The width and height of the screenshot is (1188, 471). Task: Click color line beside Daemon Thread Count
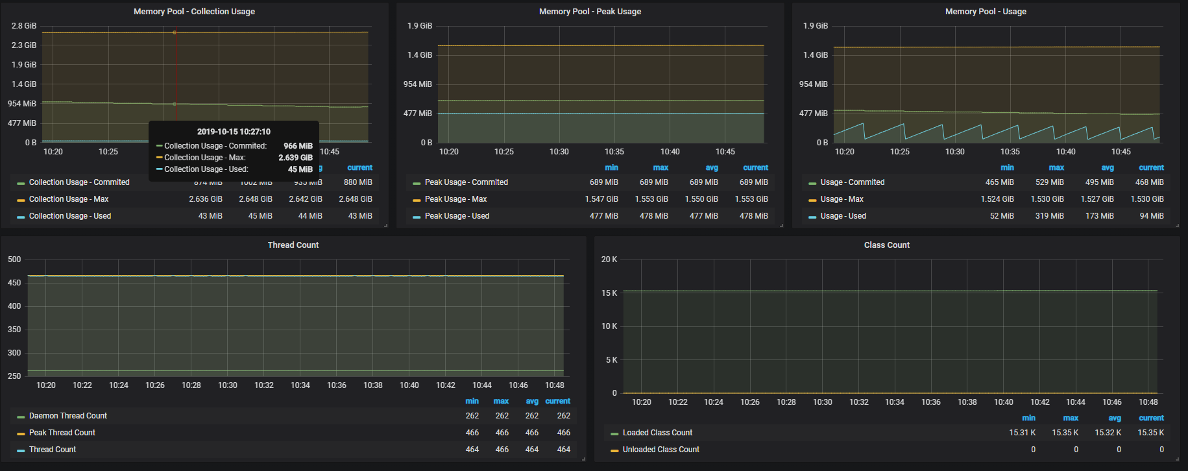21,417
